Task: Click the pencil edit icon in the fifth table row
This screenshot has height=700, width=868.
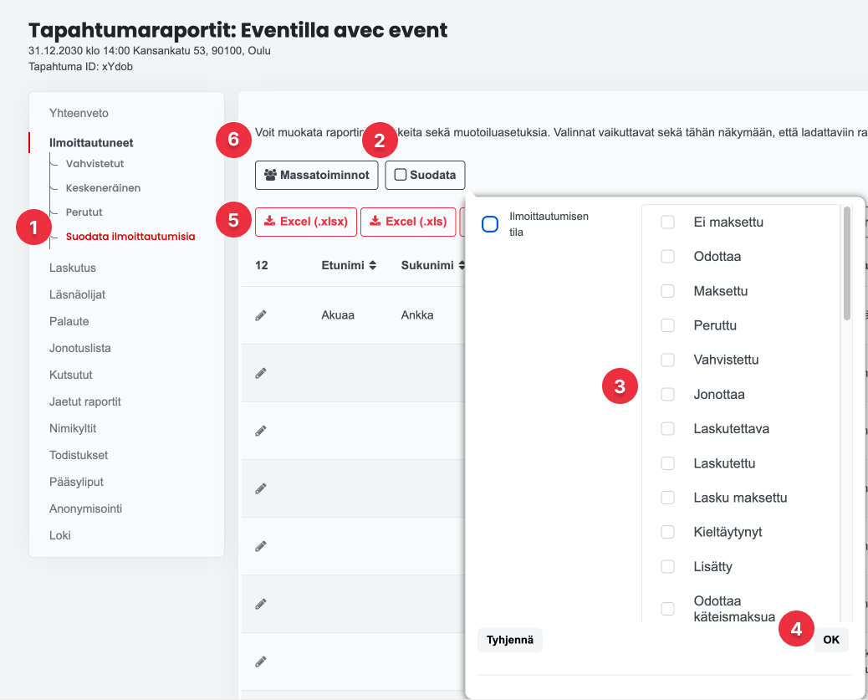Action: [x=261, y=547]
